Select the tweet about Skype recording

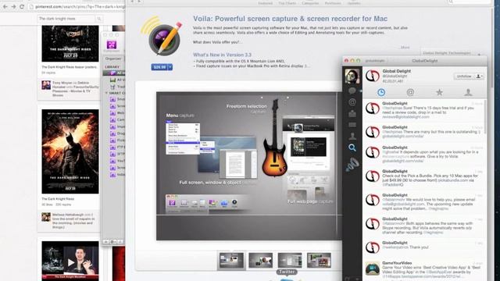click(x=424, y=226)
